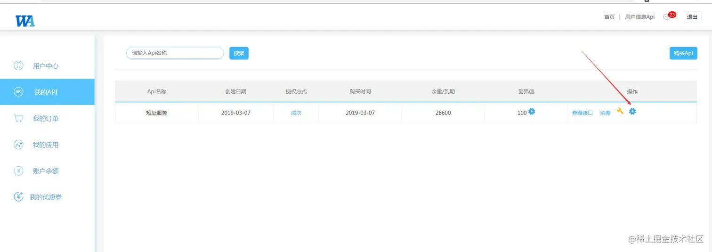The image size is (712, 252).
Task: Go to the 首页 link
Action: point(609,17)
